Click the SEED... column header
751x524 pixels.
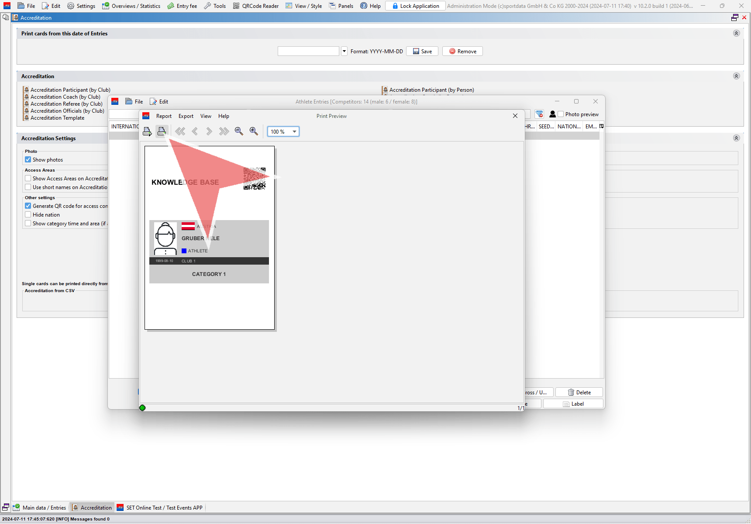(x=546, y=127)
